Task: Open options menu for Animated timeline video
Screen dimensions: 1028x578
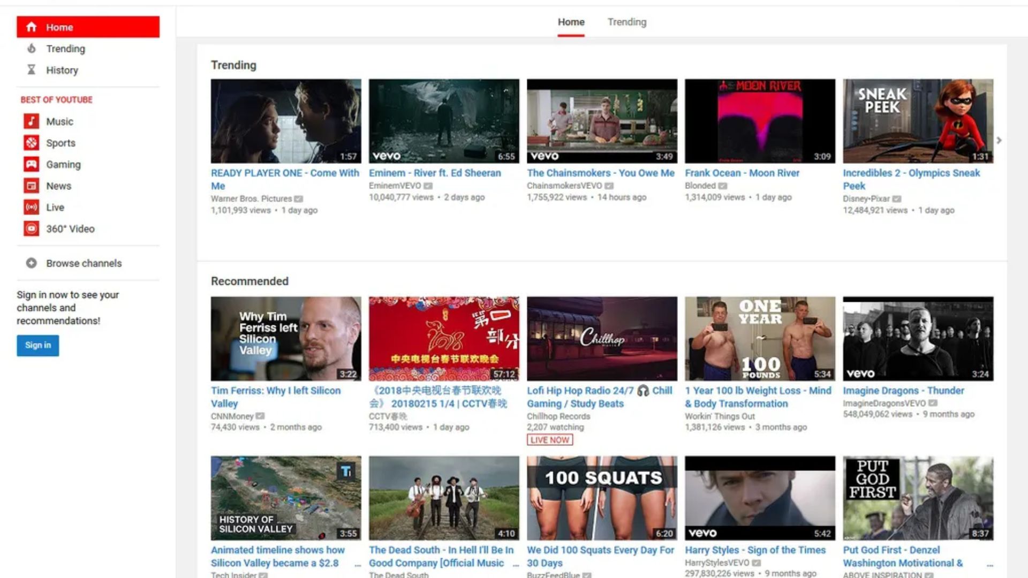Action: [x=358, y=565]
